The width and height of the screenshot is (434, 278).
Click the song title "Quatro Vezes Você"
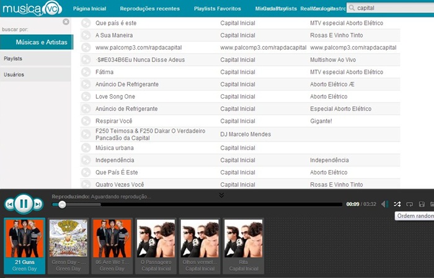click(120, 184)
